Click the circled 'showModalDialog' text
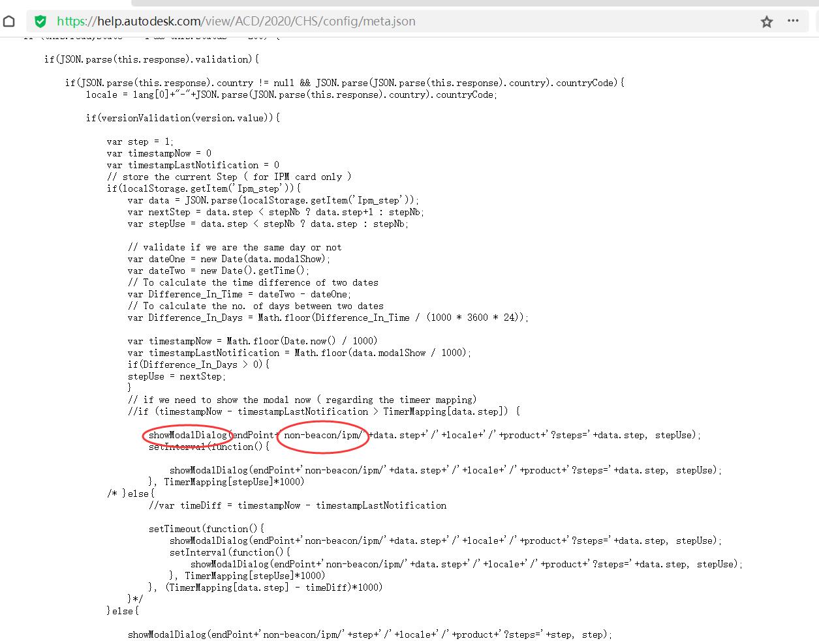 coord(188,435)
